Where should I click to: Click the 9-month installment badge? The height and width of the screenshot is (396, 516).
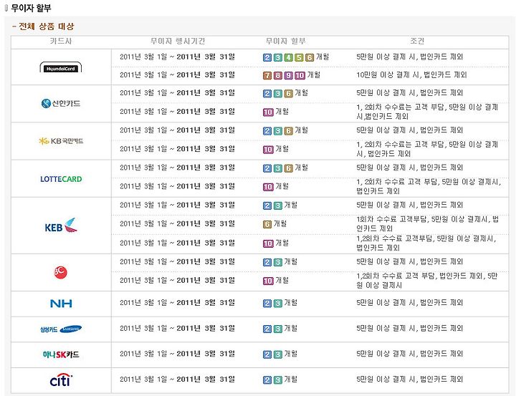coord(288,76)
